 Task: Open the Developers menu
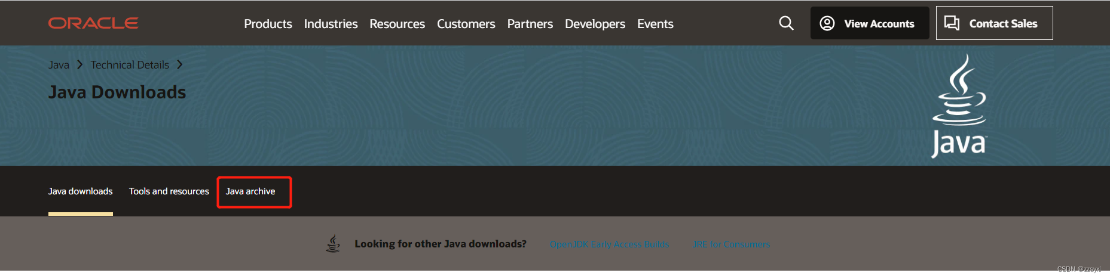click(595, 24)
